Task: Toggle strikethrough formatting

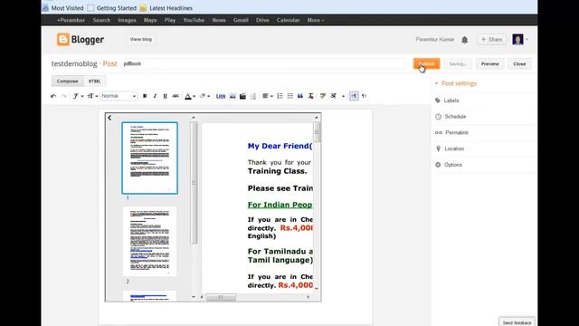Action: (x=176, y=96)
